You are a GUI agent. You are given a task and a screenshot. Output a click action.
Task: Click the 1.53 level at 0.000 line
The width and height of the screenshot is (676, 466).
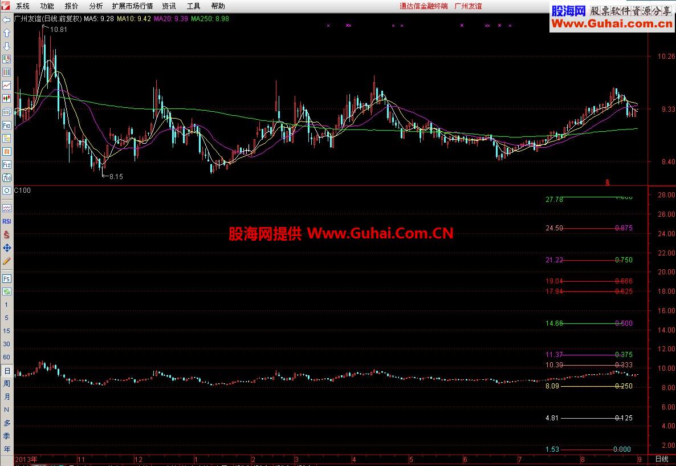[x=552, y=449]
